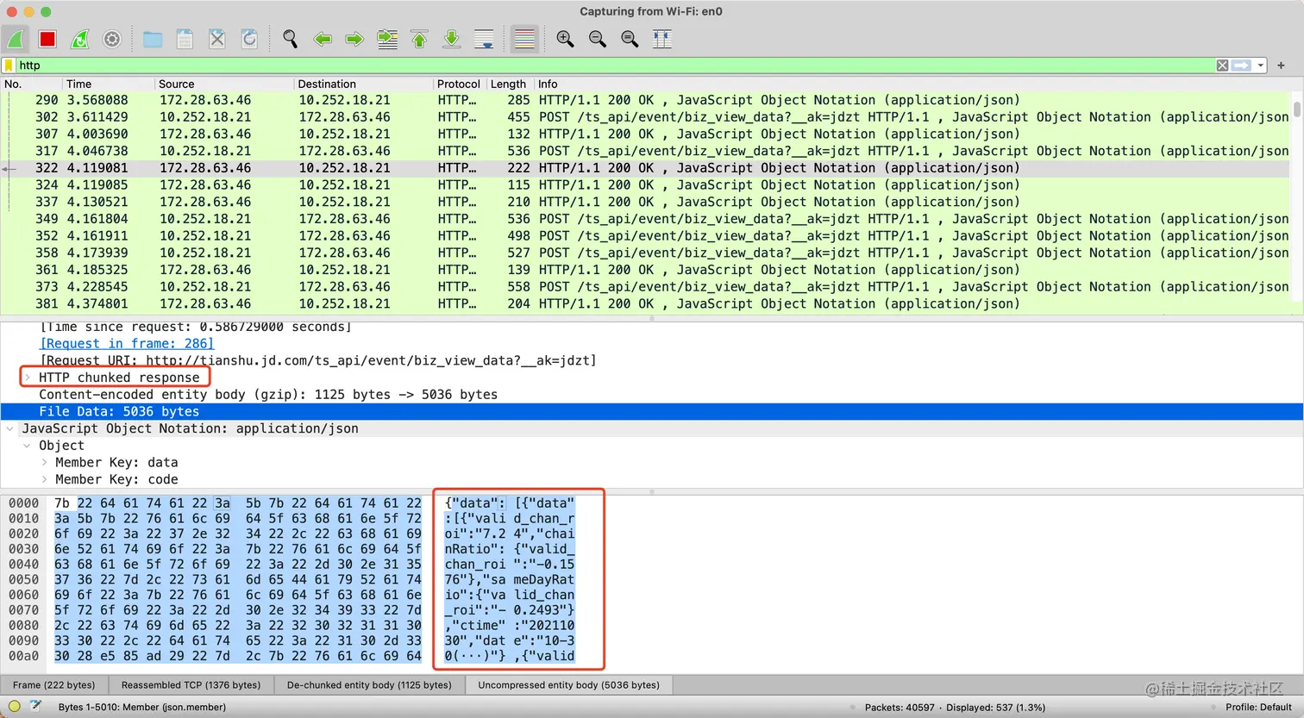Open the display filter bookmark menu
This screenshot has width=1304, height=718.
tap(9, 66)
